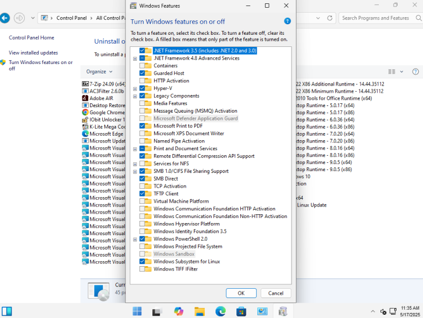Open Windows Start menu on taskbar
423x318 pixels.
tap(137, 311)
